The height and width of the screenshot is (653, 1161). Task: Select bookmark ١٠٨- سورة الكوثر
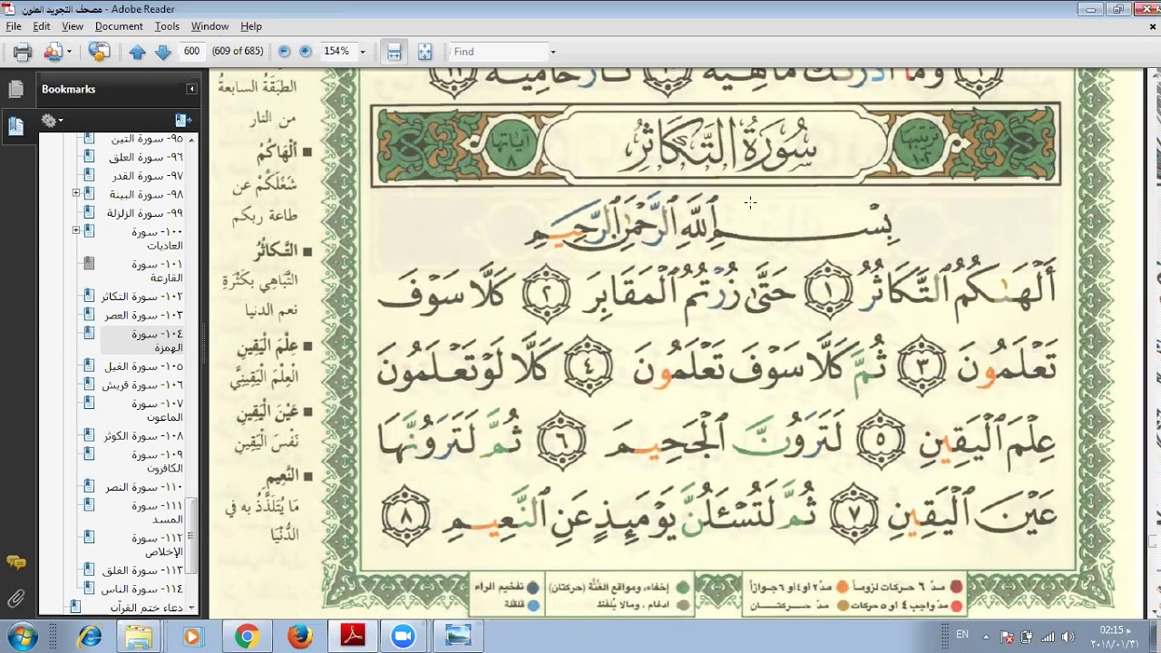143,436
